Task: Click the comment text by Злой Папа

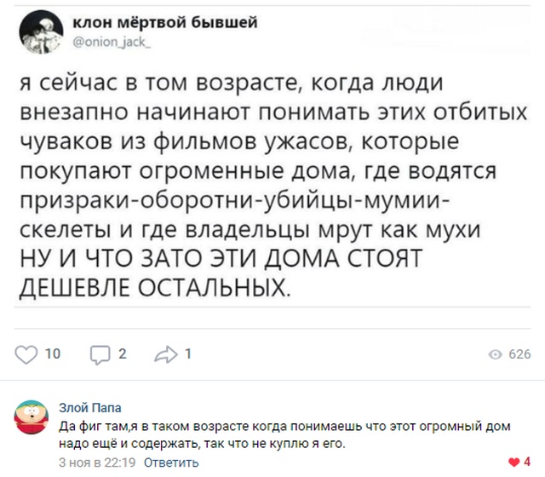Action: pos(284,435)
